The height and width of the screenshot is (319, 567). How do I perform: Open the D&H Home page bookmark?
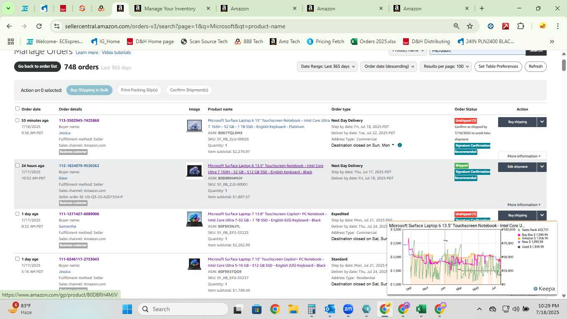[x=150, y=42]
